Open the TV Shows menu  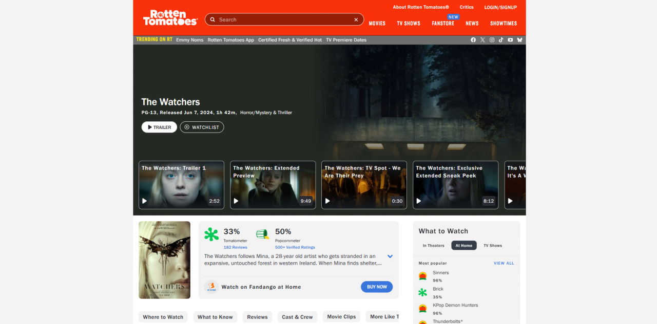pos(409,24)
